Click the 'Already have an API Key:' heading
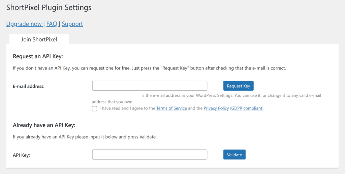 point(44,125)
